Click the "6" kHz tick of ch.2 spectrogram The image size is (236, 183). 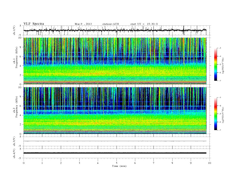point(21,106)
